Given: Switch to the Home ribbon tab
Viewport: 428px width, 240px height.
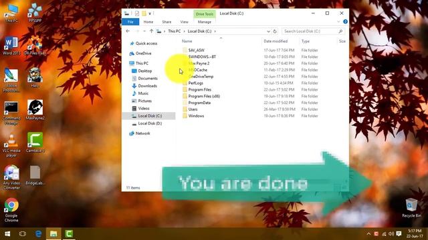Looking at the screenshot, I should (x=148, y=22).
